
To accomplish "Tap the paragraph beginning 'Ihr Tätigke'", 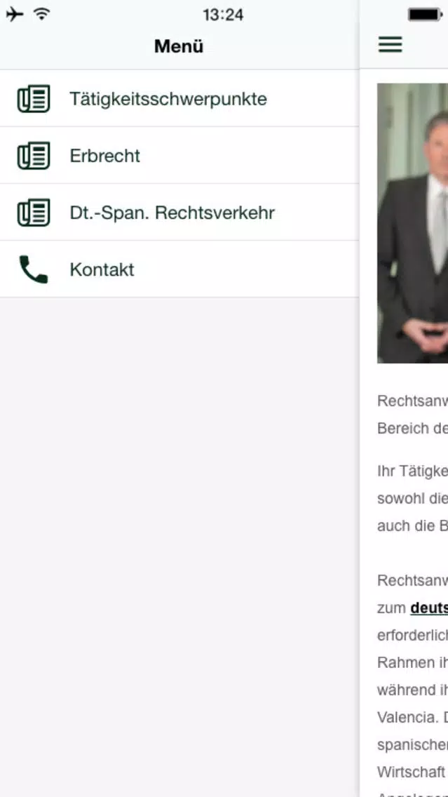I will click(x=412, y=499).
